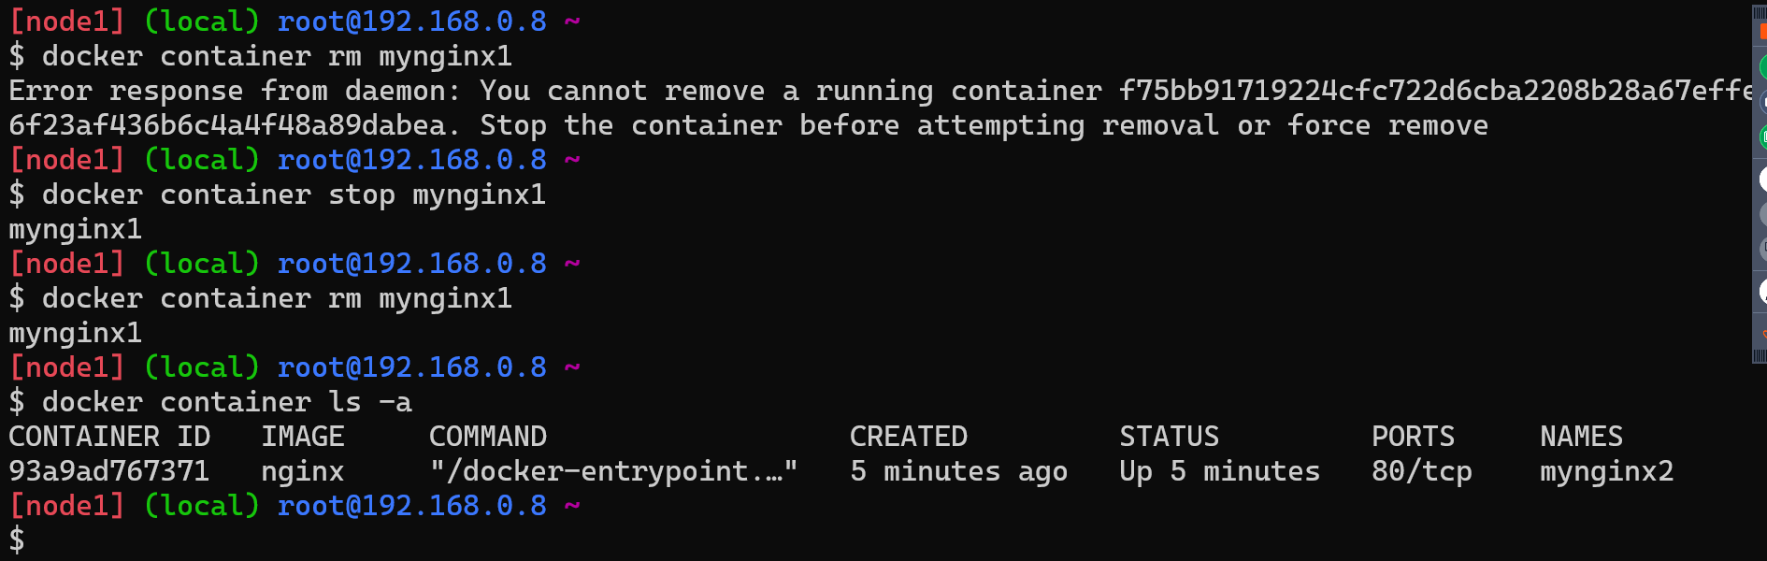The width and height of the screenshot is (1767, 561).
Task: Click the "Up 5 minutes" status text
Action: (x=1219, y=471)
